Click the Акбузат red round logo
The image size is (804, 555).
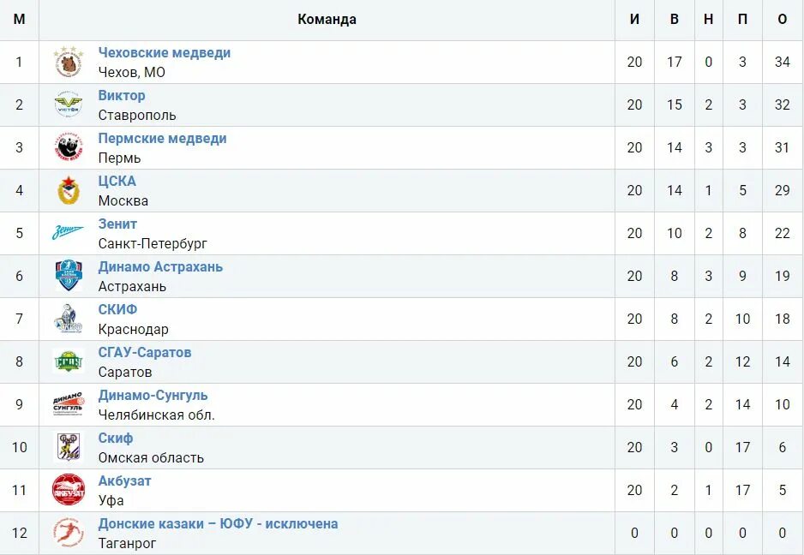coord(69,490)
